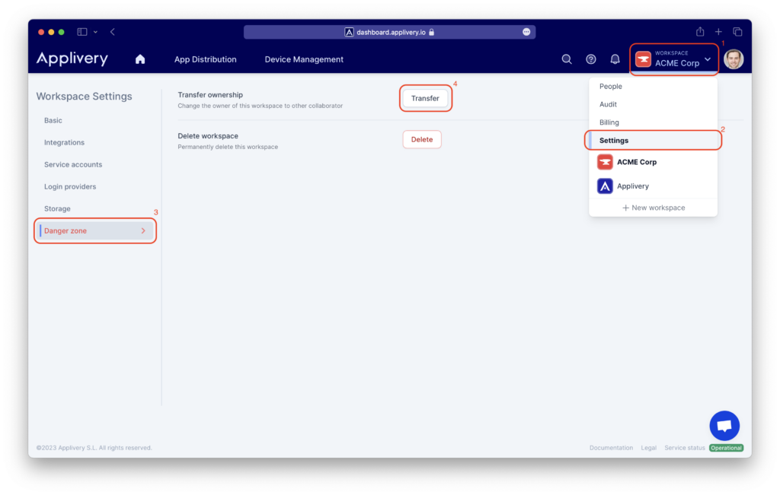
Task: Click the user profile avatar
Action: pyautogui.click(x=734, y=59)
